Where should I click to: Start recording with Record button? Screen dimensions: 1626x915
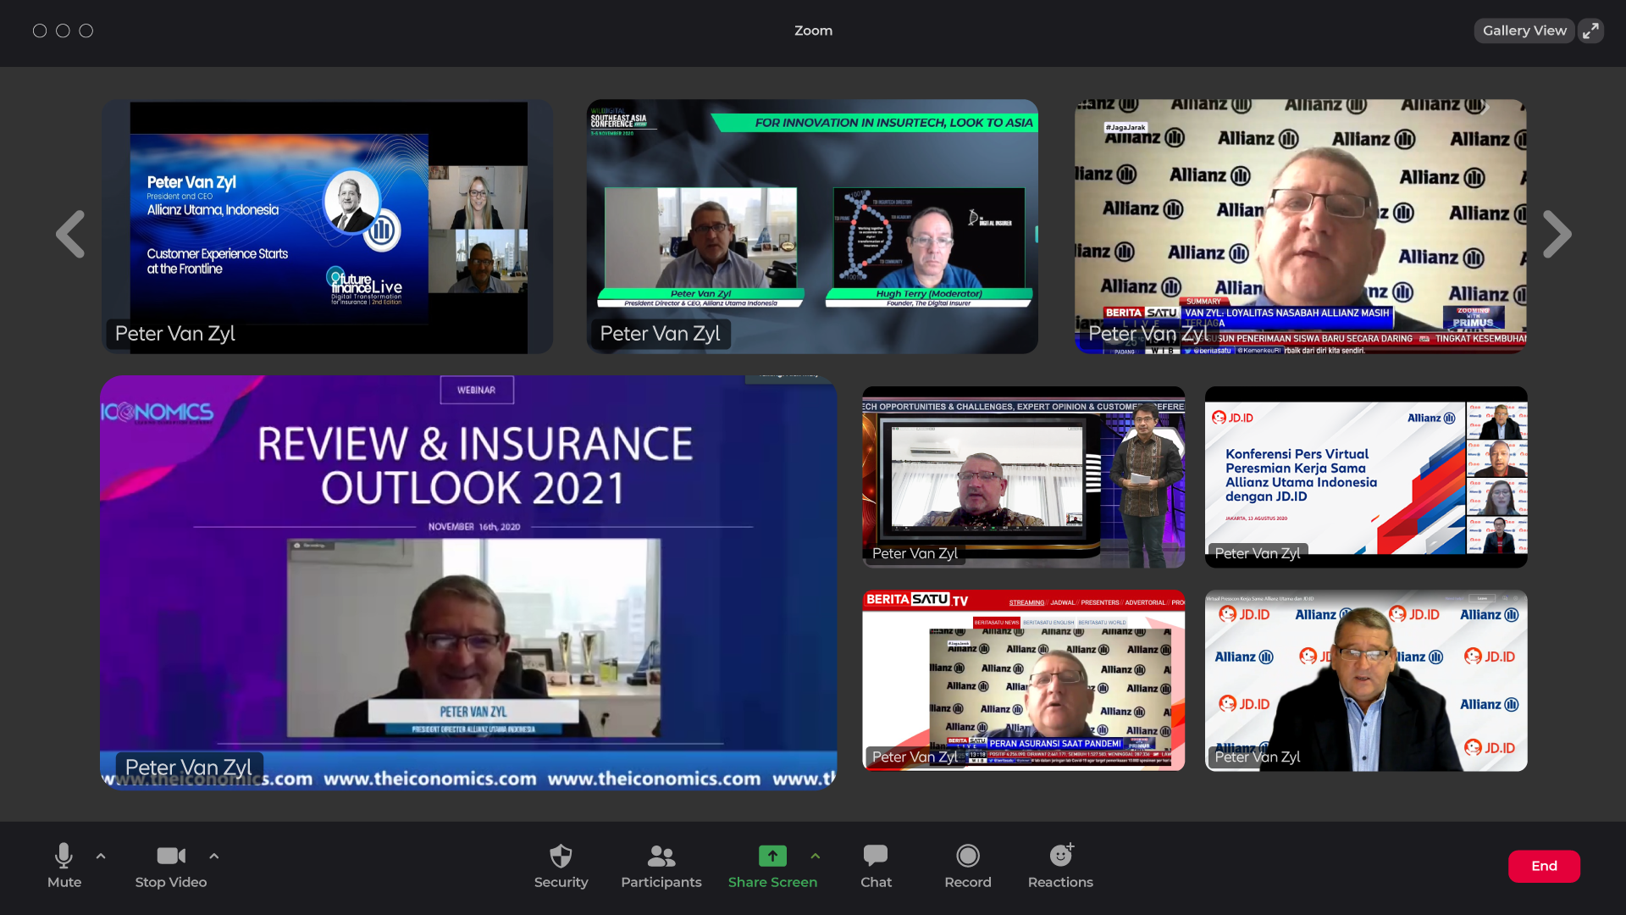968,866
